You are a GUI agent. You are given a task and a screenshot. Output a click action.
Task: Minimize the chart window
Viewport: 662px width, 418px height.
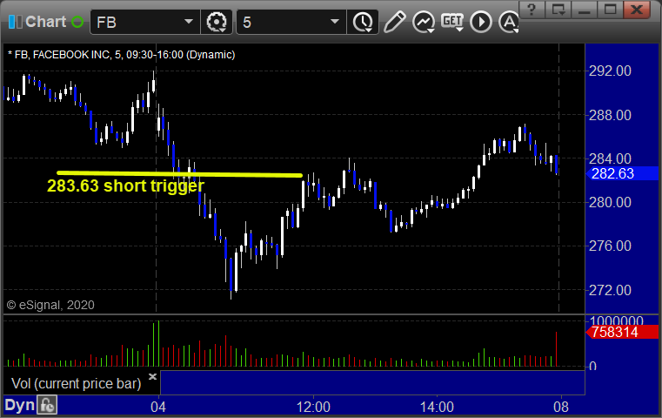[x=585, y=10]
